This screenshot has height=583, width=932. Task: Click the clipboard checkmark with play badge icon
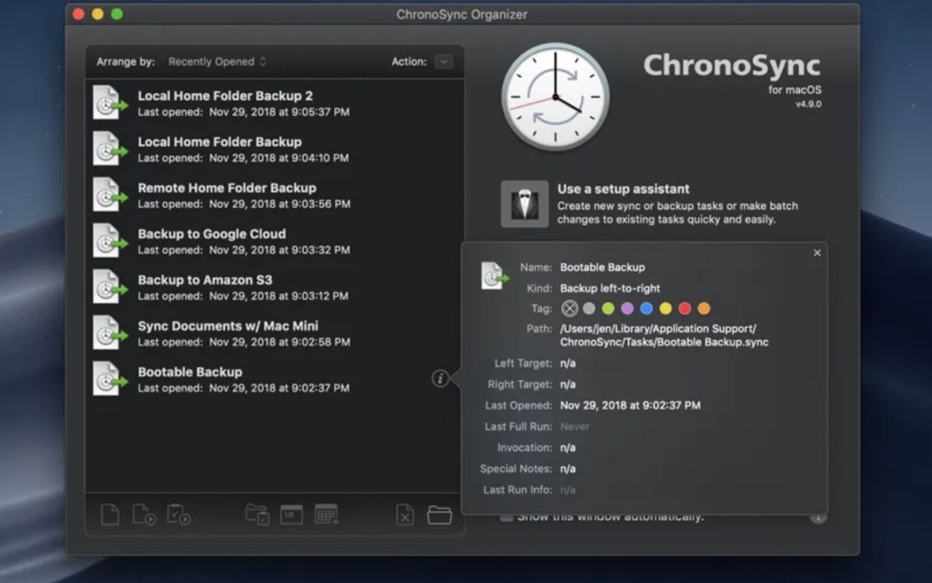pyautogui.click(x=178, y=515)
